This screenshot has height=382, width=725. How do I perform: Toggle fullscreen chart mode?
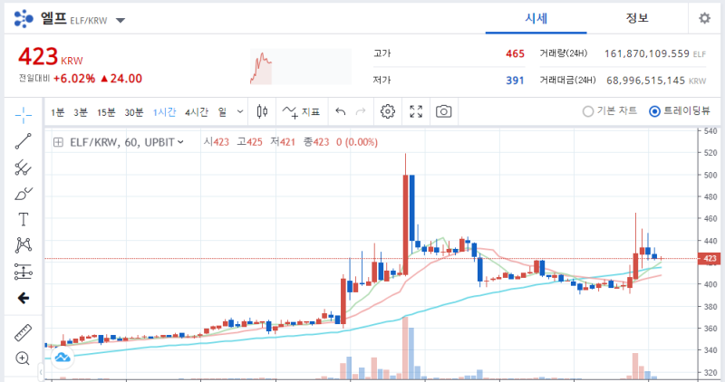point(416,111)
